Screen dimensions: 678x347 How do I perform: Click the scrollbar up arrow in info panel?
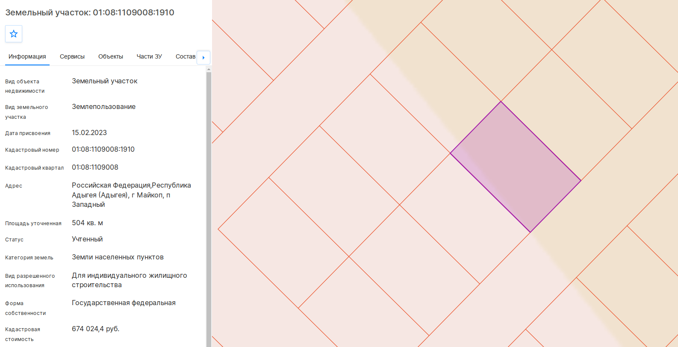[209, 69]
